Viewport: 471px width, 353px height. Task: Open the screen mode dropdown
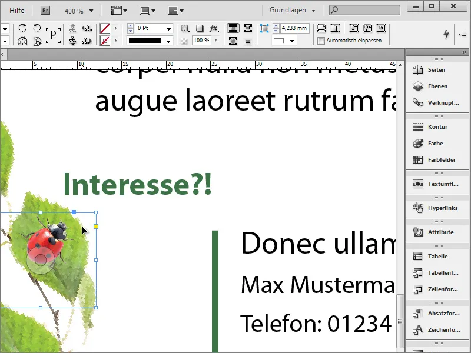tap(147, 11)
